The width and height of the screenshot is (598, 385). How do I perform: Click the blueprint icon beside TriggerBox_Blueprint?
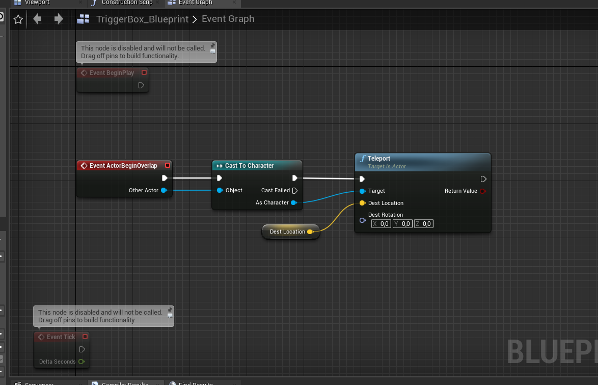83,19
